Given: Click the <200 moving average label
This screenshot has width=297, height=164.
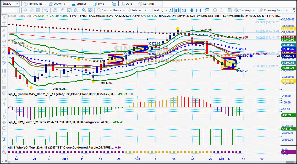Looking at the screenshot, I should (x=244, y=37).
